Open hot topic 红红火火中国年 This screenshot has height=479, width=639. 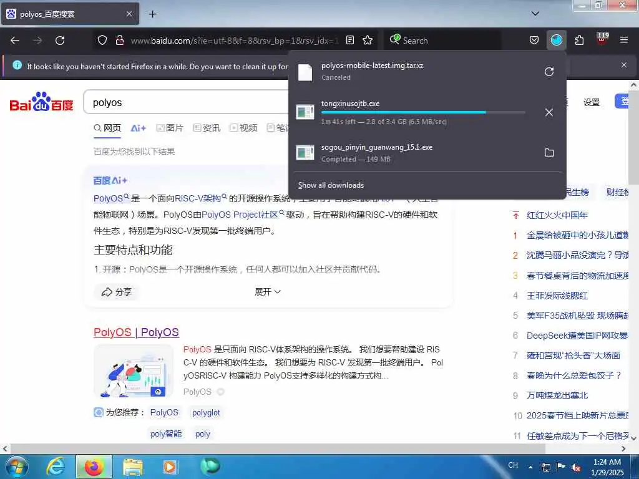coord(557,215)
